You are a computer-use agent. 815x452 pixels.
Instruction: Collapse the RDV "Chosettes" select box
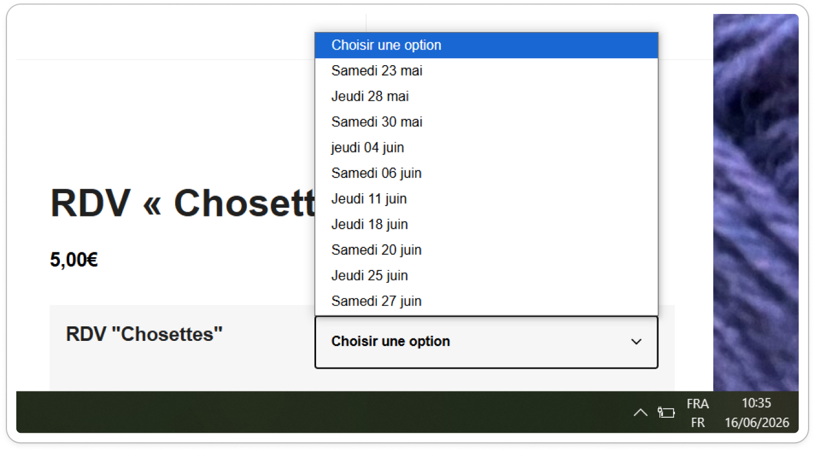[486, 342]
